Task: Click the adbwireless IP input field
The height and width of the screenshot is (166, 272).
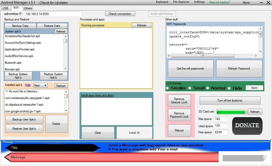Action: click(x=53, y=14)
